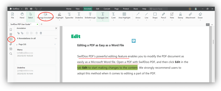Open the Convert tab
Image resolution: width=221 pixels, height=91 pixels.
[x=107, y=9]
